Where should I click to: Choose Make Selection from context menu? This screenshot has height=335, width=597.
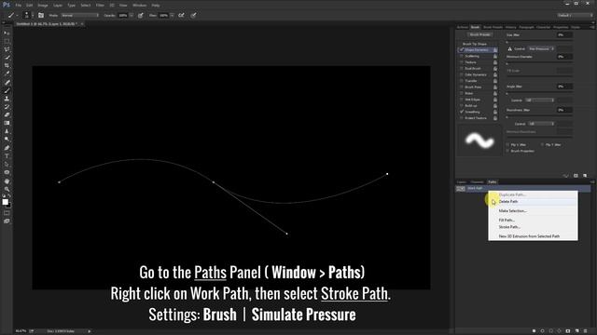pos(533,211)
